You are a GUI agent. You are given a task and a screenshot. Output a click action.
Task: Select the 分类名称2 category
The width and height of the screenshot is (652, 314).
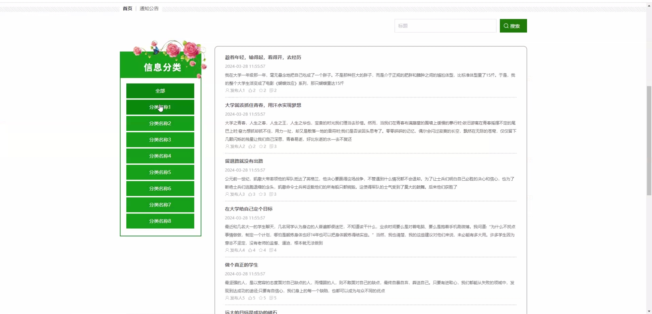coord(160,123)
